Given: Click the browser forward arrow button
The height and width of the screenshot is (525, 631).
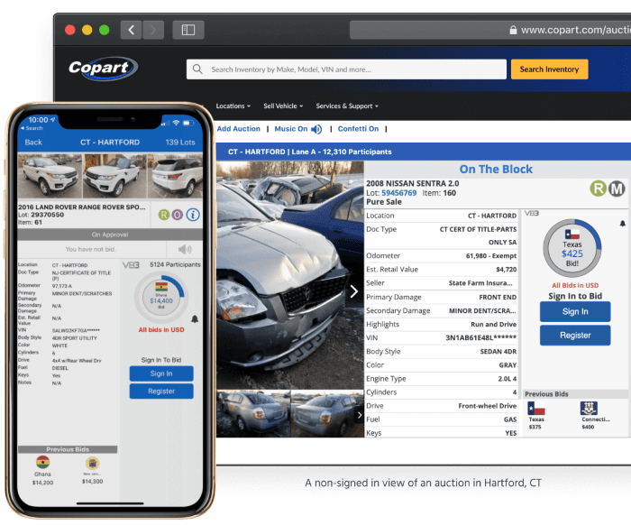Looking at the screenshot, I should [153, 30].
